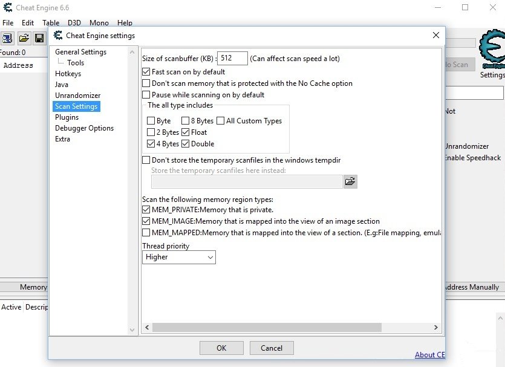The width and height of the screenshot is (505, 367).
Task: Open the Table menu
Action: tap(51, 23)
